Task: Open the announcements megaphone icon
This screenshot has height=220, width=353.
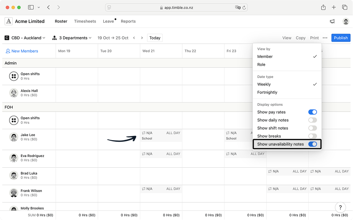Action: click(332, 21)
